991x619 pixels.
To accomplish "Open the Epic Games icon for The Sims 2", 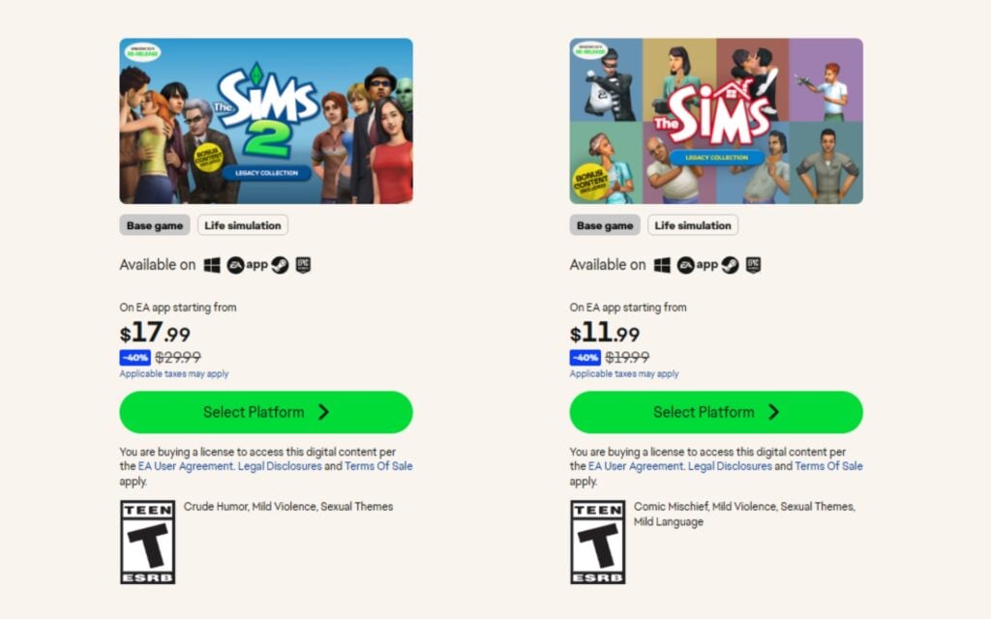I will coord(303,264).
